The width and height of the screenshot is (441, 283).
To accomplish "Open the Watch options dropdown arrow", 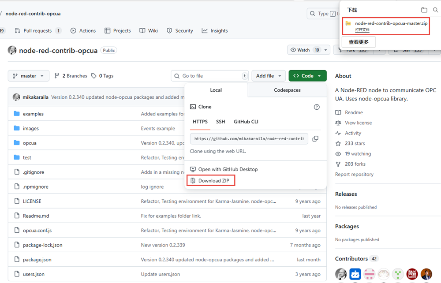I will point(326,50).
